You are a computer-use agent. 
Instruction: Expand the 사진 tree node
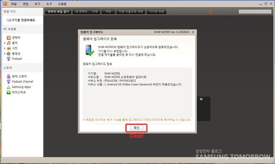pos(4,48)
